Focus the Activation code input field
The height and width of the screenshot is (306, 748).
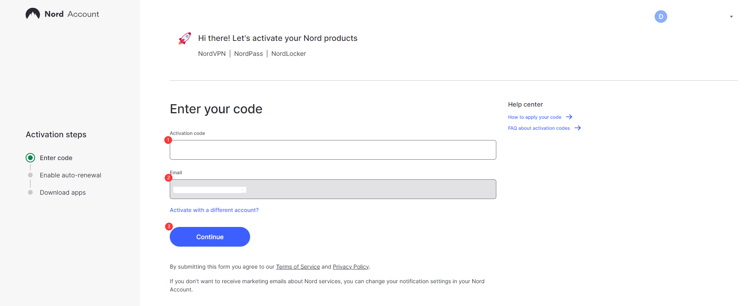[x=333, y=150]
